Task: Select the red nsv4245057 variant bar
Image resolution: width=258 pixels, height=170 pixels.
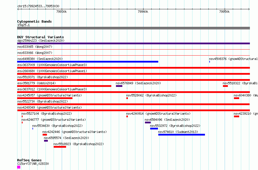Action: pos(45,98)
